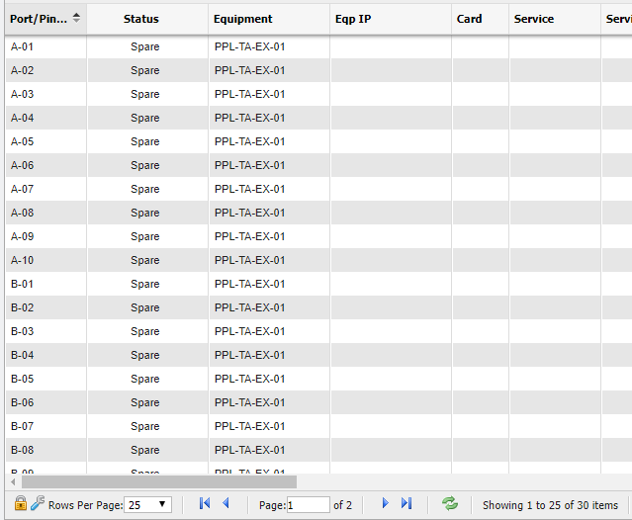Go to the previous page
Image resolution: width=632 pixels, height=520 pixels.
[x=226, y=503]
